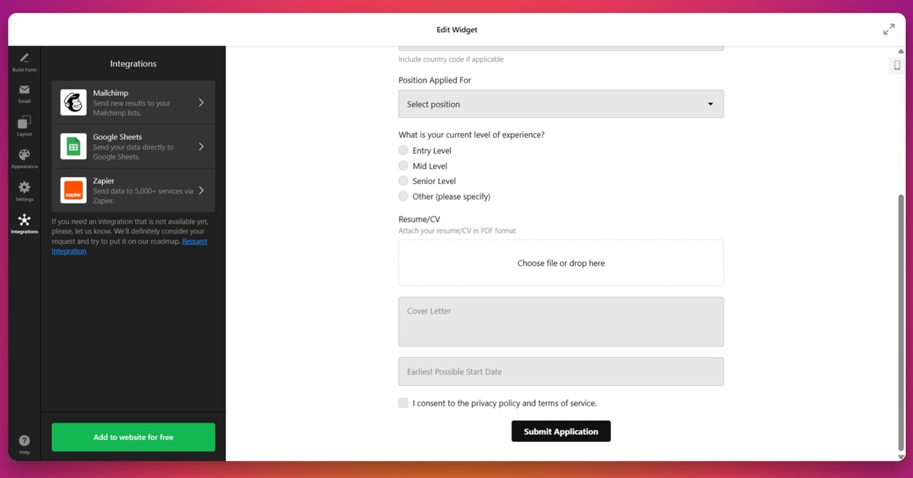Follow the Request Integration link
The height and width of the screenshot is (478, 913).
(x=194, y=242)
